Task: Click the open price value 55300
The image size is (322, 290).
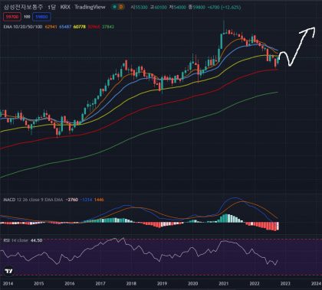Action: [x=141, y=8]
